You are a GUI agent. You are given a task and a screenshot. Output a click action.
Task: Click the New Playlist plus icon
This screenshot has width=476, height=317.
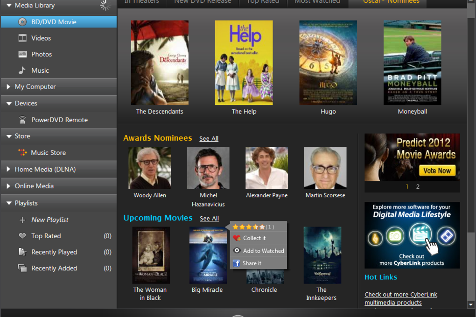tap(22, 220)
